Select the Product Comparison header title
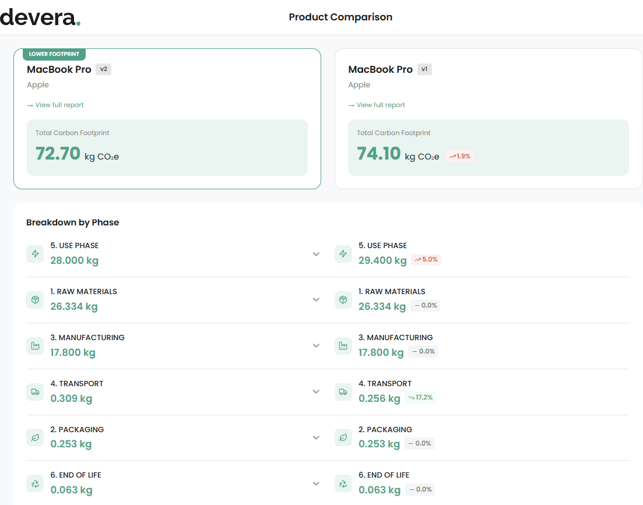This screenshot has width=643, height=505. (340, 17)
